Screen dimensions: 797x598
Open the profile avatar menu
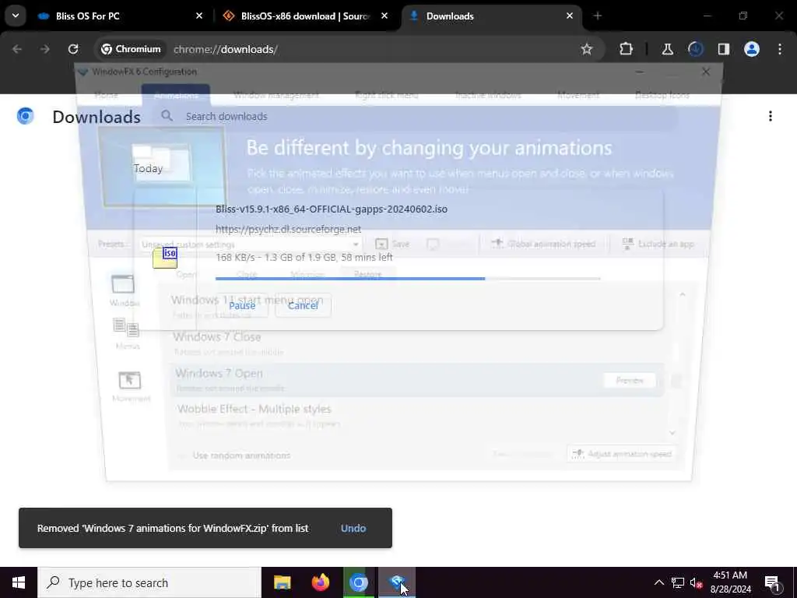[751, 49]
